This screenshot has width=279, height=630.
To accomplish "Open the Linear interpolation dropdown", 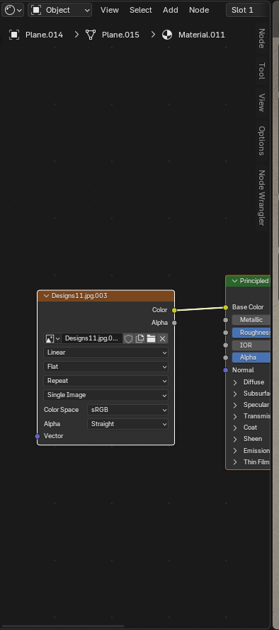I will [106, 353].
